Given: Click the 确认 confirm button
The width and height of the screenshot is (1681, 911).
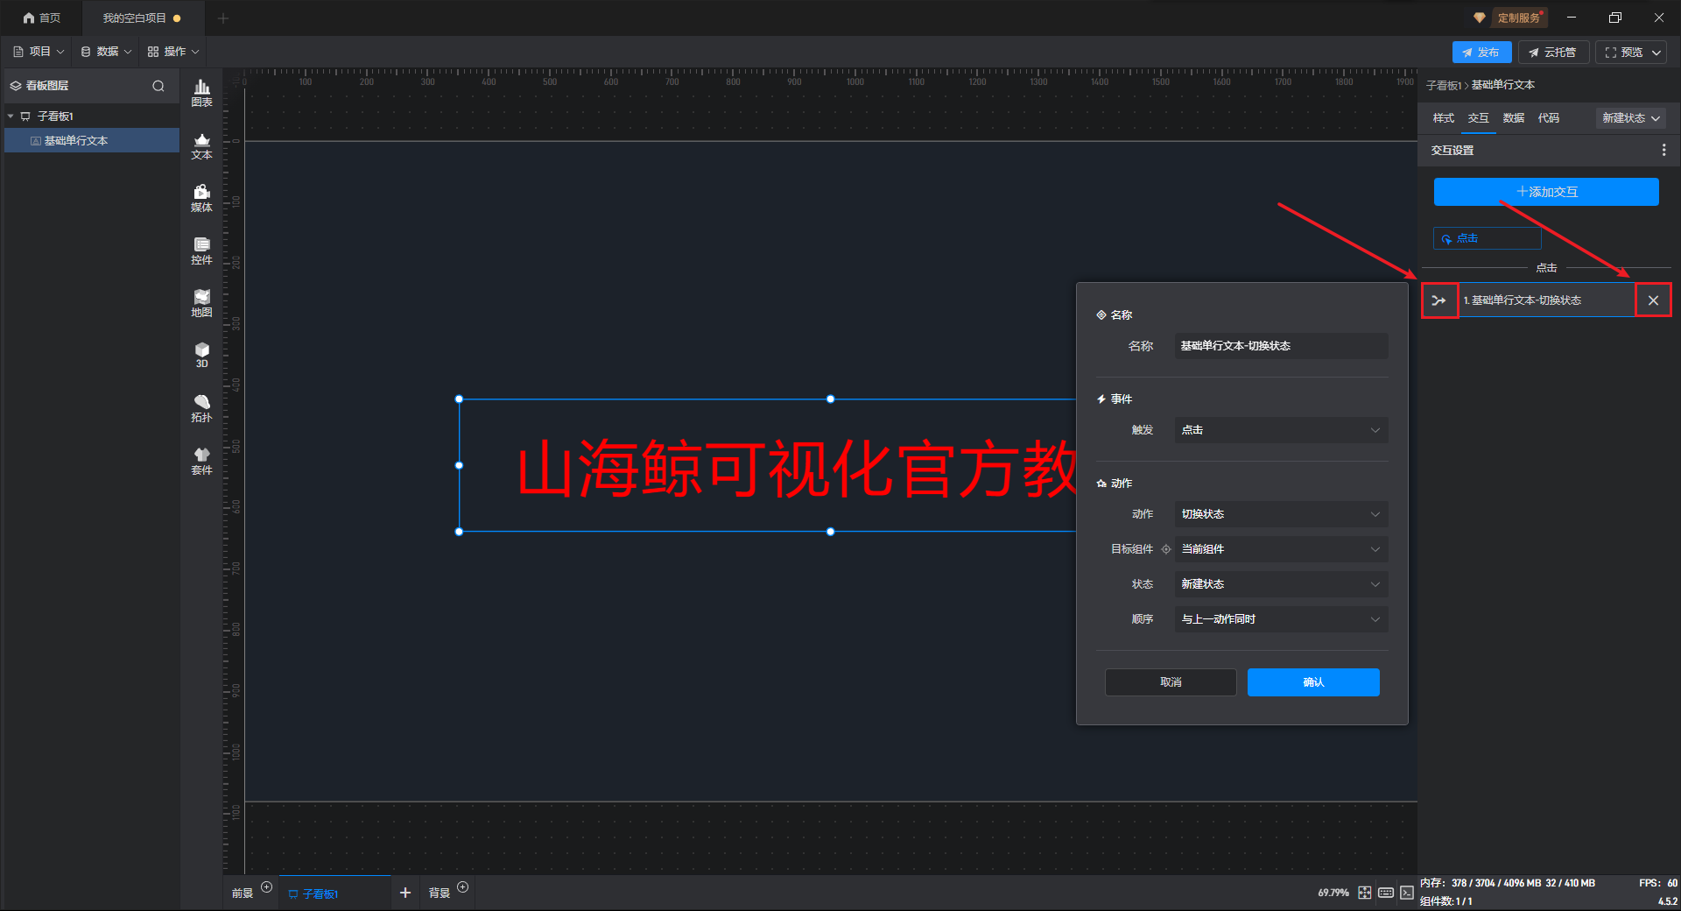Looking at the screenshot, I should (x=1312, y=682).
